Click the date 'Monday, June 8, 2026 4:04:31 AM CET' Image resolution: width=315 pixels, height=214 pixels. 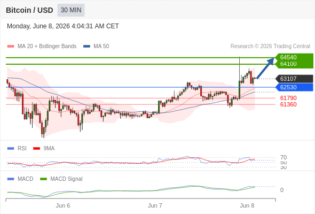coord(63,26)
